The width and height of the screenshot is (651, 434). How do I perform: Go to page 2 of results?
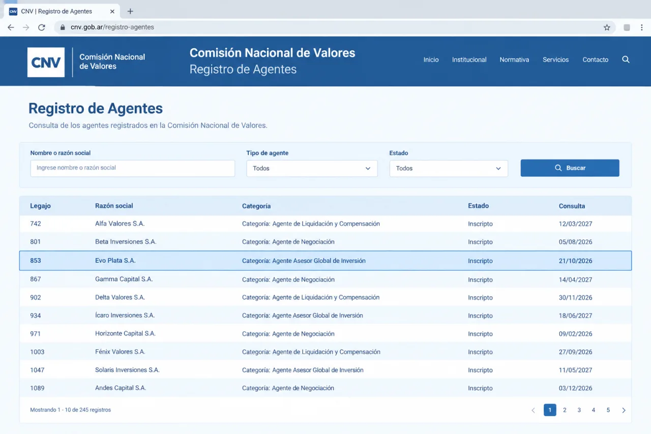565,410
